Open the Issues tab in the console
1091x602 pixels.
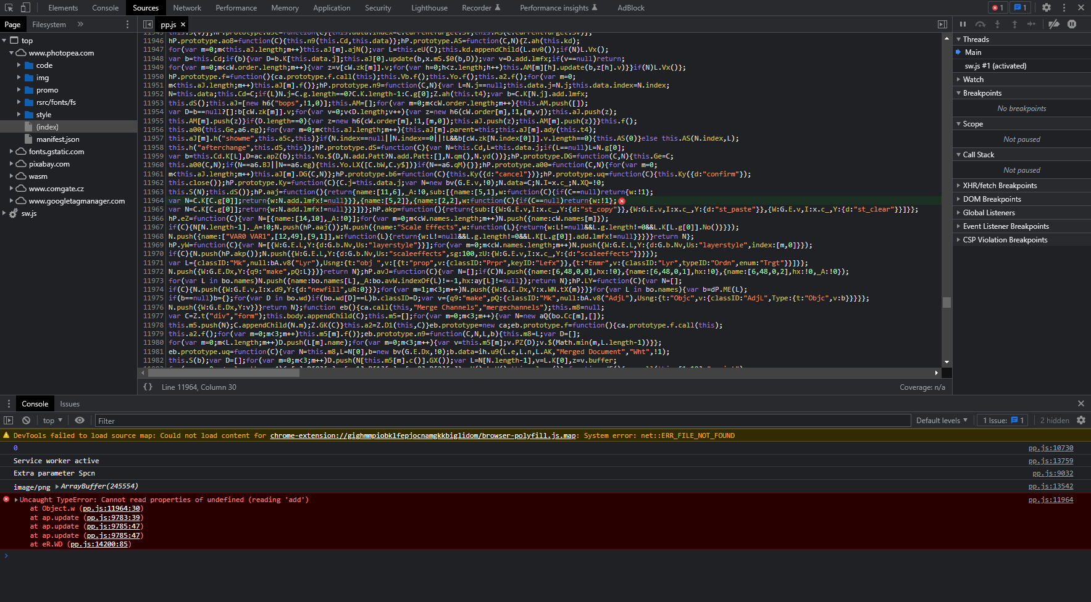coord(70,403)
